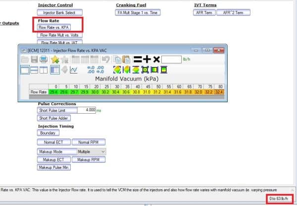Click the plus sign add-value icon
This screenshot has height=206, width=297.
[x=147, y=60]
